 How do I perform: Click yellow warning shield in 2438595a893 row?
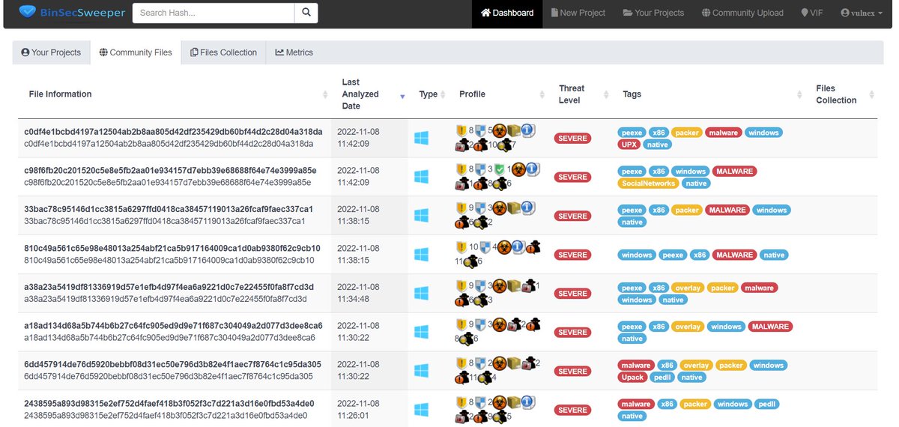(461, 403)
